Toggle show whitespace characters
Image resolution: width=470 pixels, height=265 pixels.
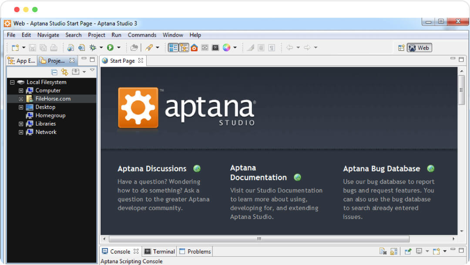pos(272,48)
